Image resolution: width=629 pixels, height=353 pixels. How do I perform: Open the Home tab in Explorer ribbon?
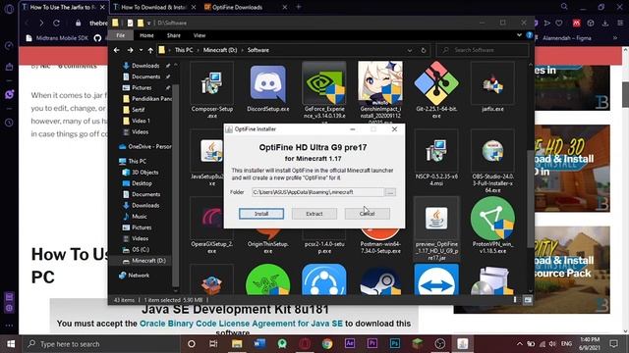(x=146, y=35)
